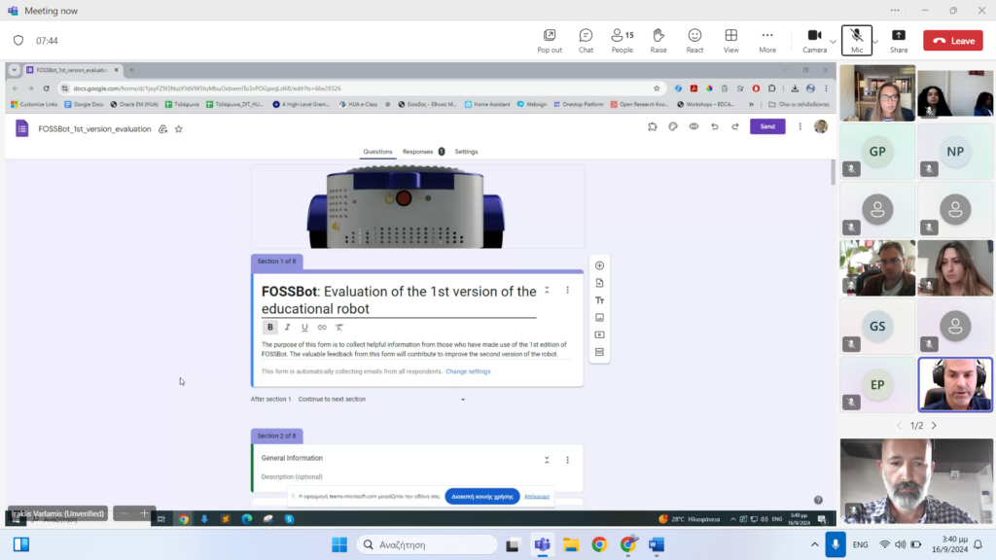Viewport: 996px width, 560px height.
Task: Open the More actions menu
Action: click(x=767, y=41)
